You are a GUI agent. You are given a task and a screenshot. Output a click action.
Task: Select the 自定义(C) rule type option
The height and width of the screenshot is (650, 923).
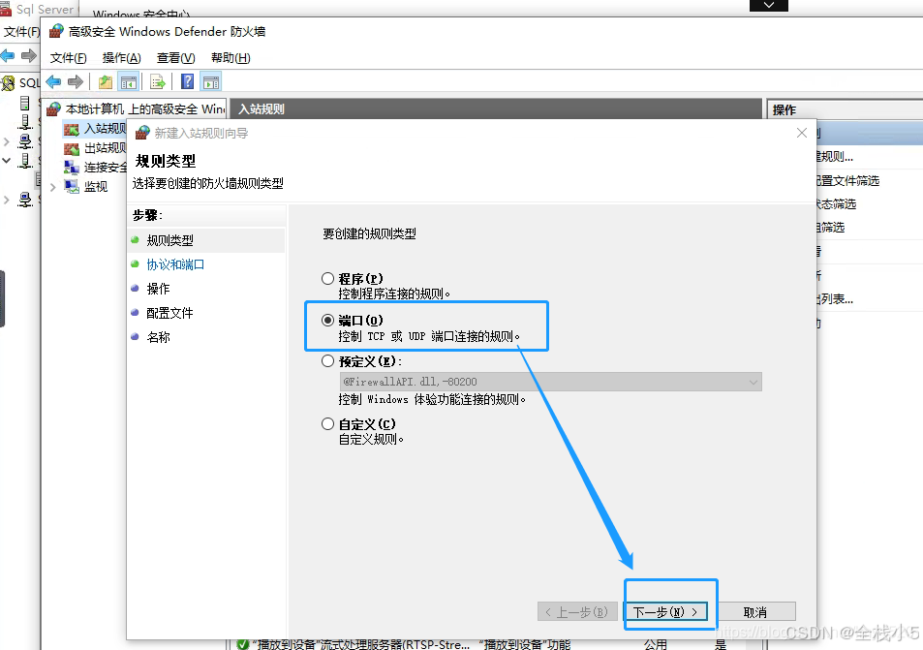(x=328, y=423)
